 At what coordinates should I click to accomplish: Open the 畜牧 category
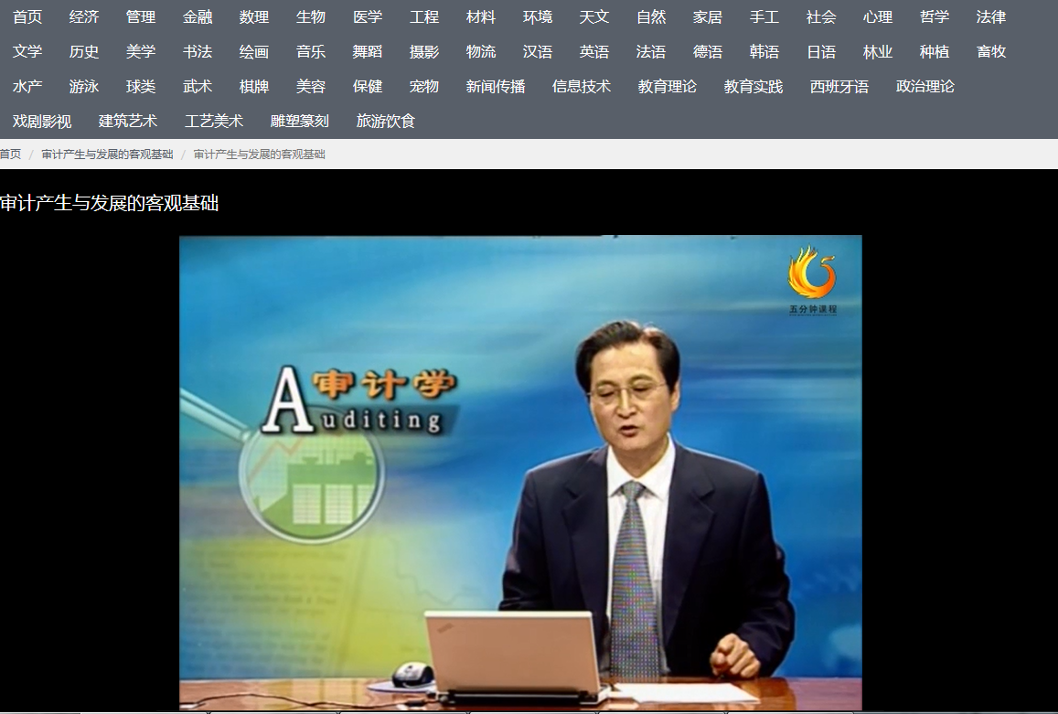coord(991,52)
